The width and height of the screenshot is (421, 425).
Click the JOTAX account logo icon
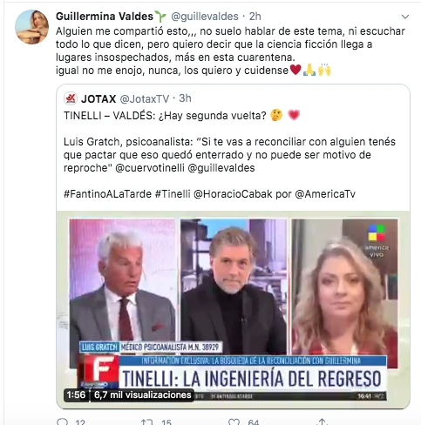71,98
